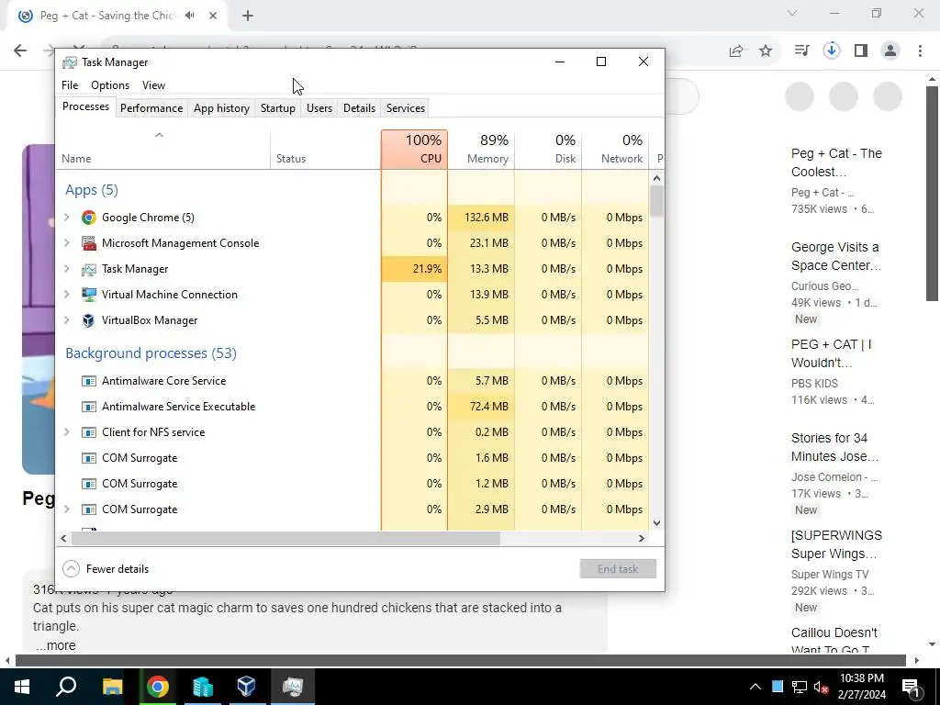Select the 132.6 MB memory cell
The width and height of the screenshot is (940, 705).
pyautogui.click(x=481, y=218)
